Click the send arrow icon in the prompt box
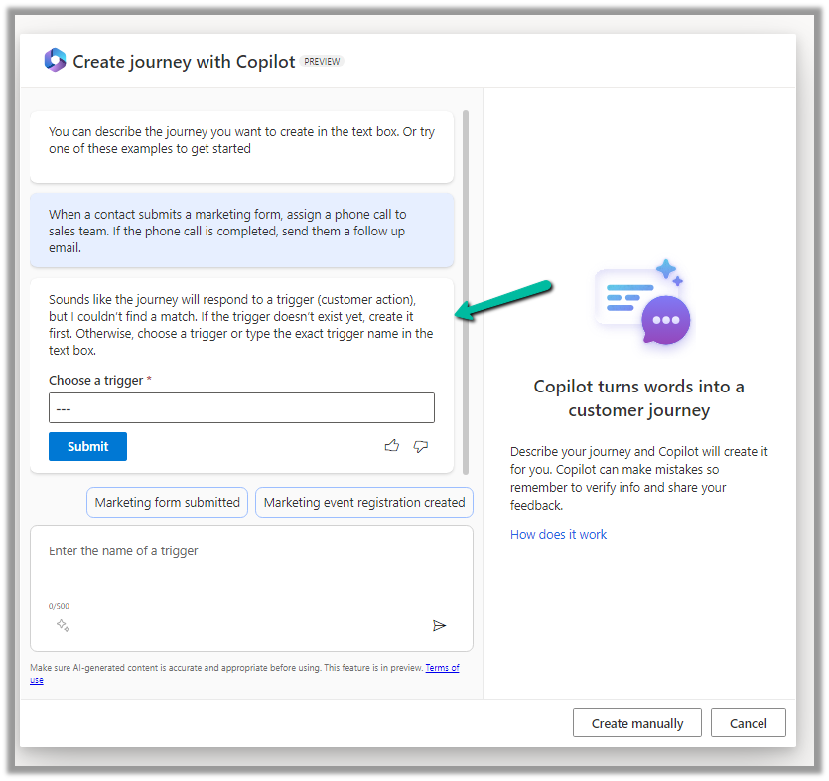The height and width of the screenshot is (781, 829). (x=439, y=625)
